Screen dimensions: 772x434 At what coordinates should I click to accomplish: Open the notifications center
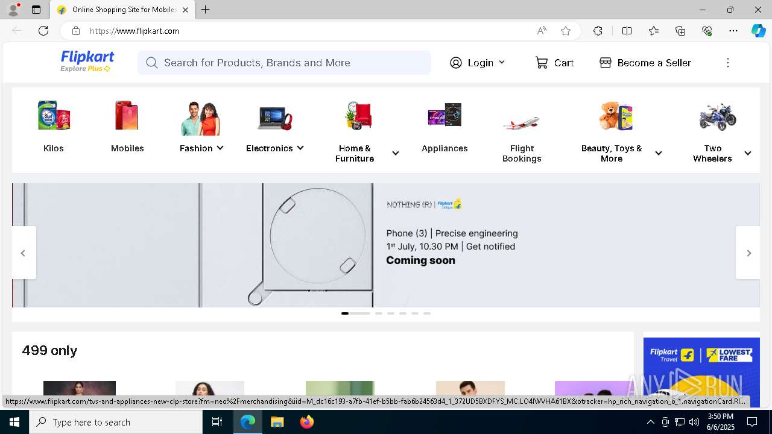pyautogui.click(x=752, y=422)
